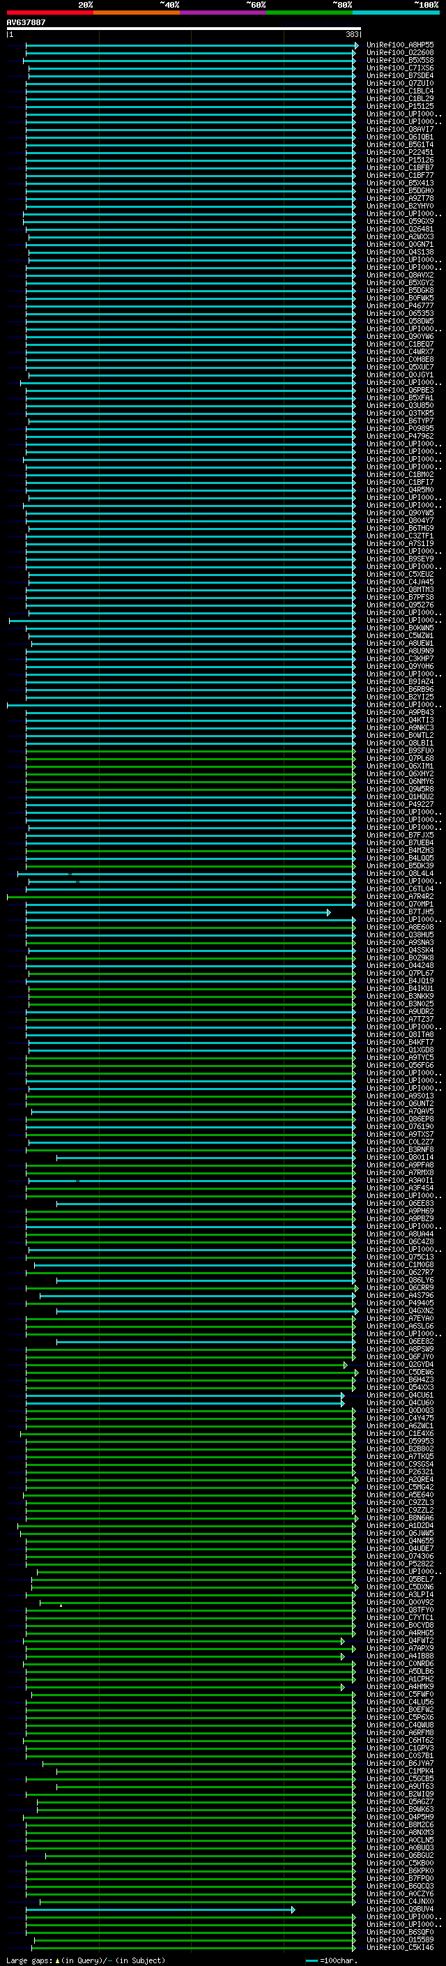
Task: Click the UniRef100_A4S796 cyan alignment bar
Action: point(197,1296)
